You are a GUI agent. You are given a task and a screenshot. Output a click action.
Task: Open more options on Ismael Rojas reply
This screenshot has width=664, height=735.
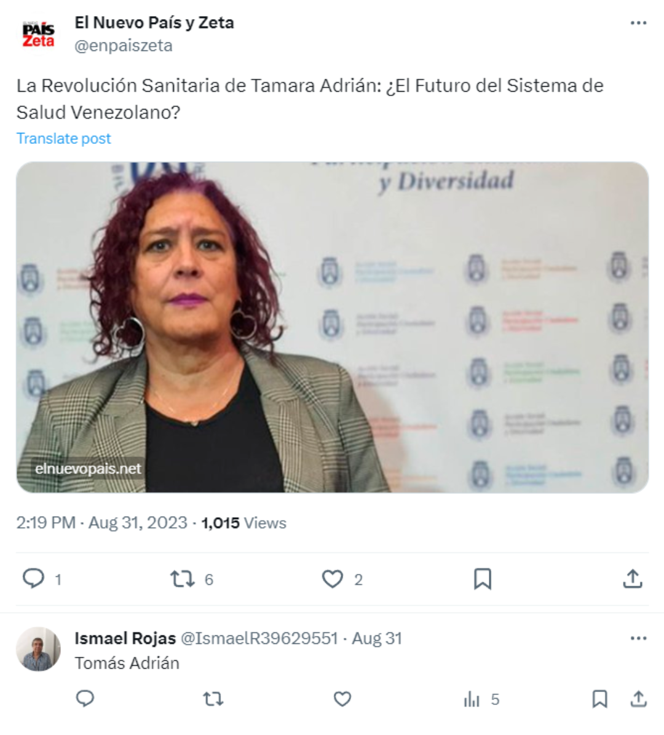638,638
